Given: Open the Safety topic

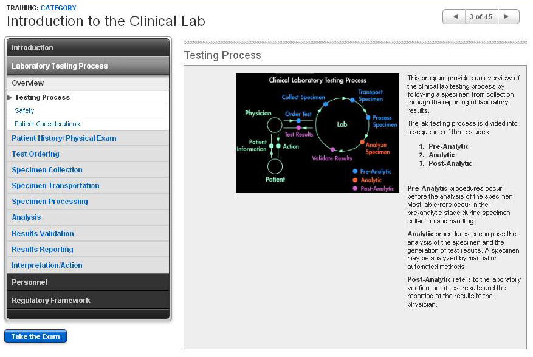Looking at the screenshot, I should pos(25,110).
